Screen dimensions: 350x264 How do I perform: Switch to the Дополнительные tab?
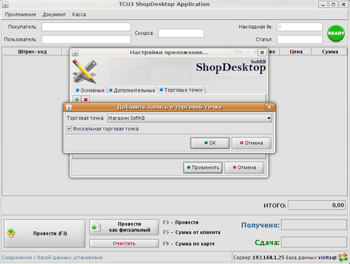pos(132,90)
